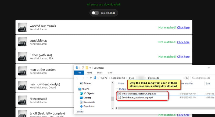
Task: Go back in Explorer navigation
Action: coord(78,78)
